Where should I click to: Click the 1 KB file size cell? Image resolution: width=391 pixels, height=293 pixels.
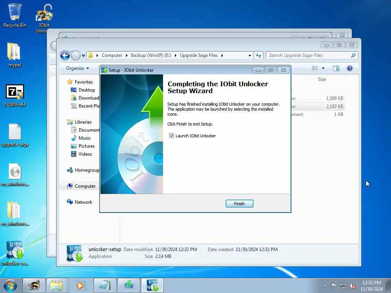[338, 114]
